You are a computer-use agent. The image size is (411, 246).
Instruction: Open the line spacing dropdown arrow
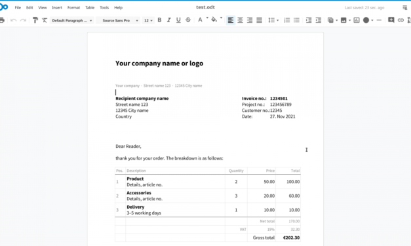(277, 20)
